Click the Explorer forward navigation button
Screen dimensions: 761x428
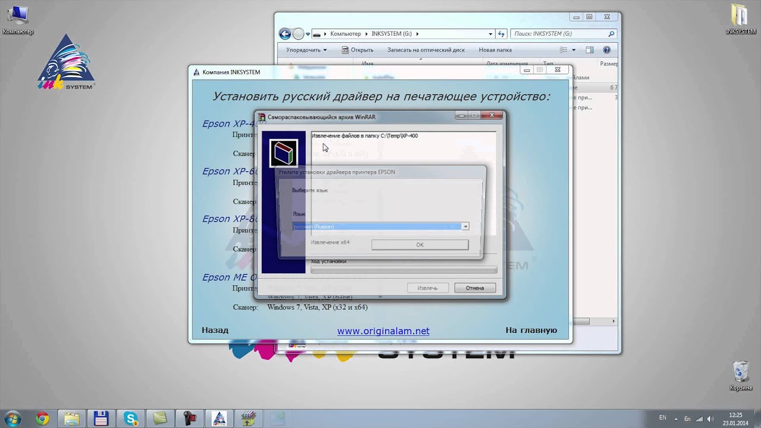298,34
